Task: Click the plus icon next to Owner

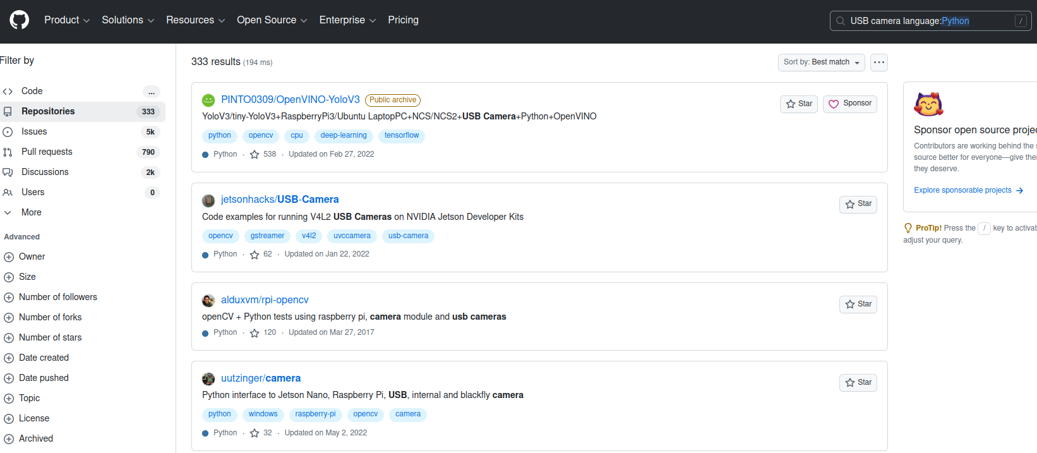Action: pyautogui.click(x=9, y=257)
